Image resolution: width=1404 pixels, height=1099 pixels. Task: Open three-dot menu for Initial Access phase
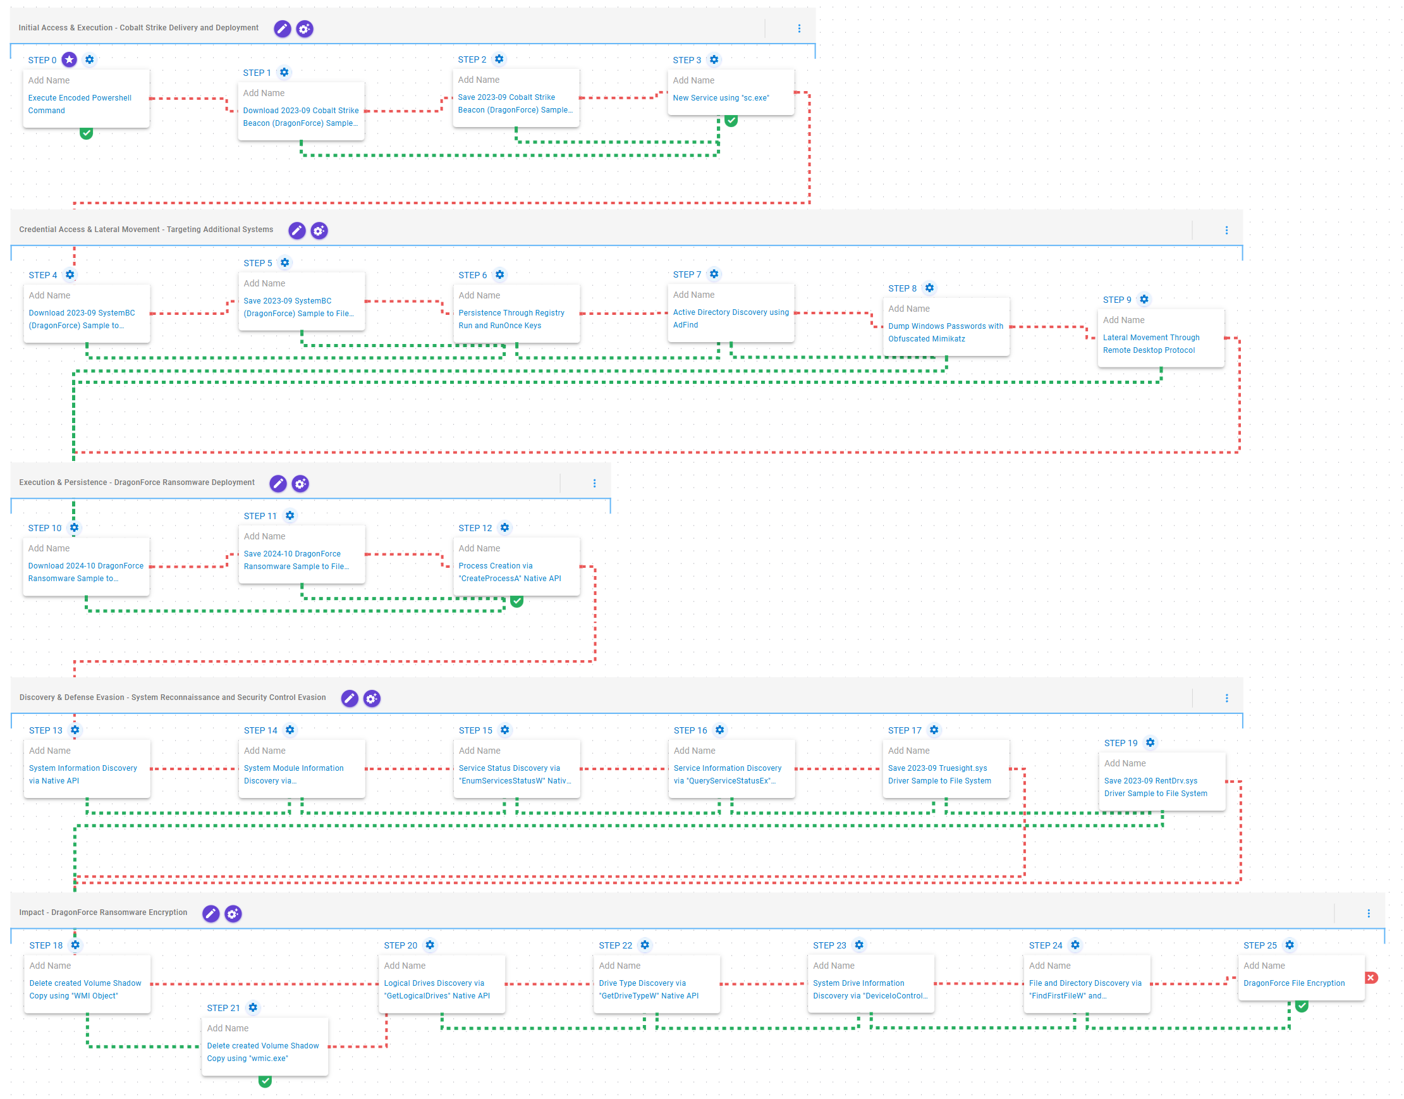click(799, 28)
